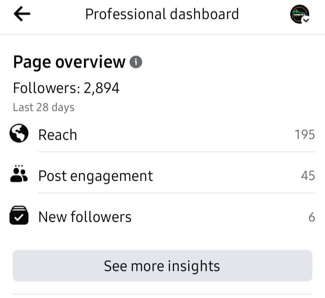
Task: Click the Post engagement value 45
Action: coord(308,176)
